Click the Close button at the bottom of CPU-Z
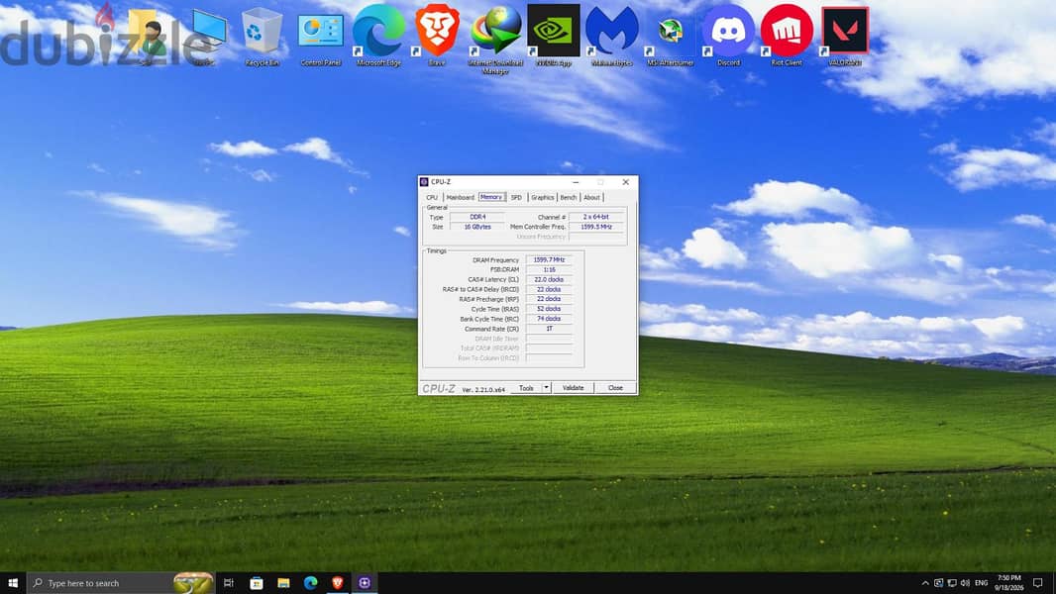 pos(615,388)
